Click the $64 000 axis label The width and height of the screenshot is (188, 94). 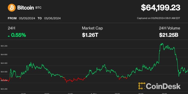4,72
